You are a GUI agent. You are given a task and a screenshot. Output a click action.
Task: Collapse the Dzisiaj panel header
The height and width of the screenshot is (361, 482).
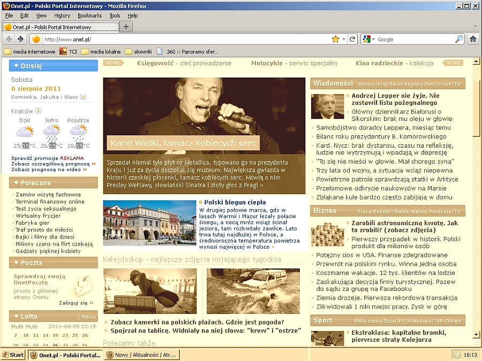click(54, 66)
